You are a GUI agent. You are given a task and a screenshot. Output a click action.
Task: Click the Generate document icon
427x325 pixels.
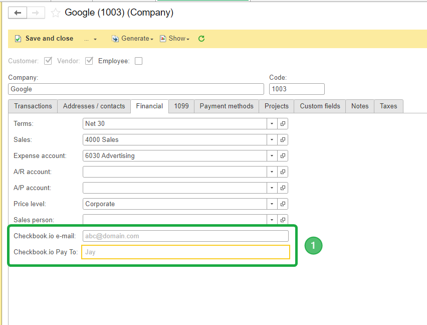pyautogui.click(x=115, y=39)
